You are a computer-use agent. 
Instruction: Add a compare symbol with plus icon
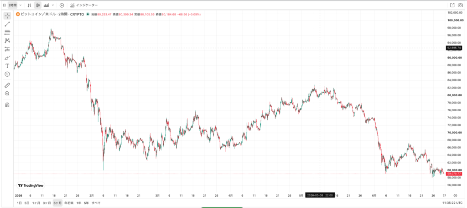pos(62,5)
